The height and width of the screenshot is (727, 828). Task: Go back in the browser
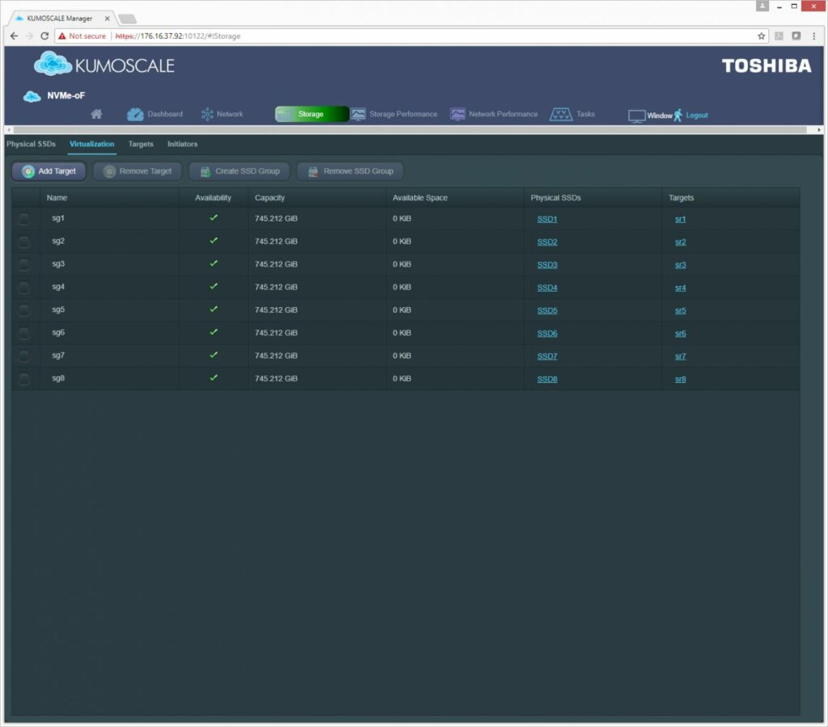coord(15,36)
